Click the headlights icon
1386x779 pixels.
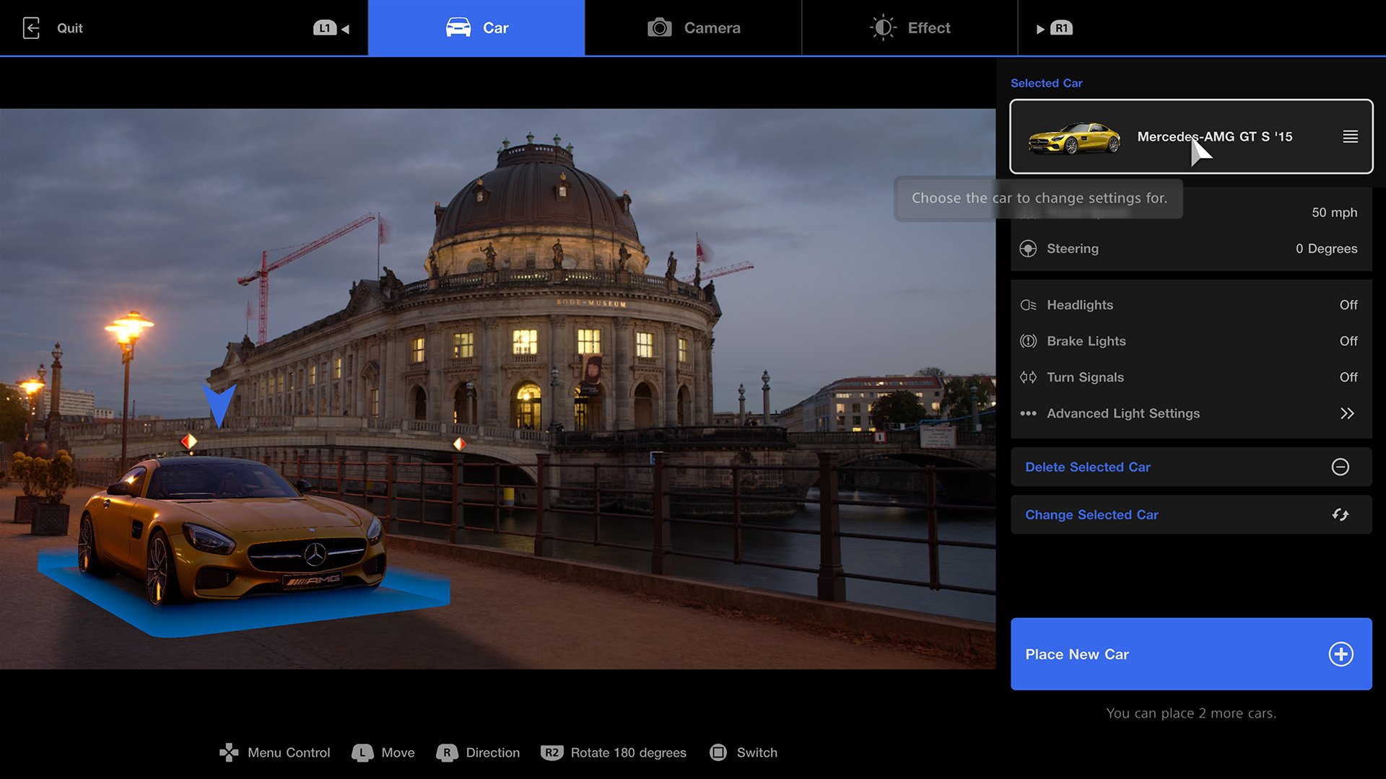tap(1028, 304)
